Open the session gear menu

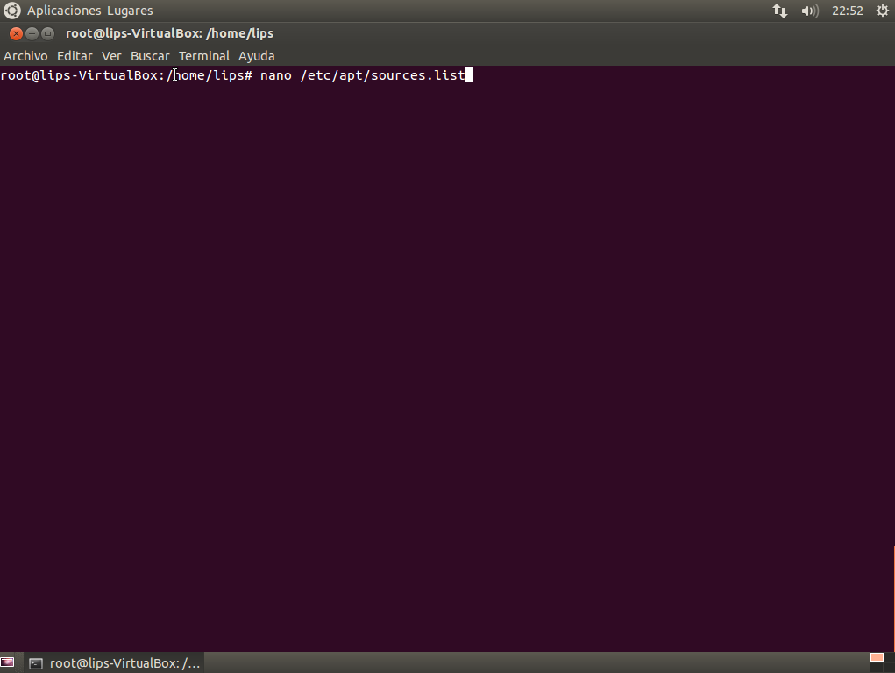click(882, 11)
